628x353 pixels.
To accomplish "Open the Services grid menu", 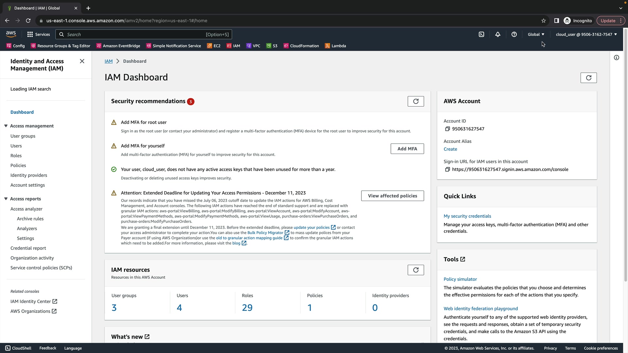I will tap(39, 34).
